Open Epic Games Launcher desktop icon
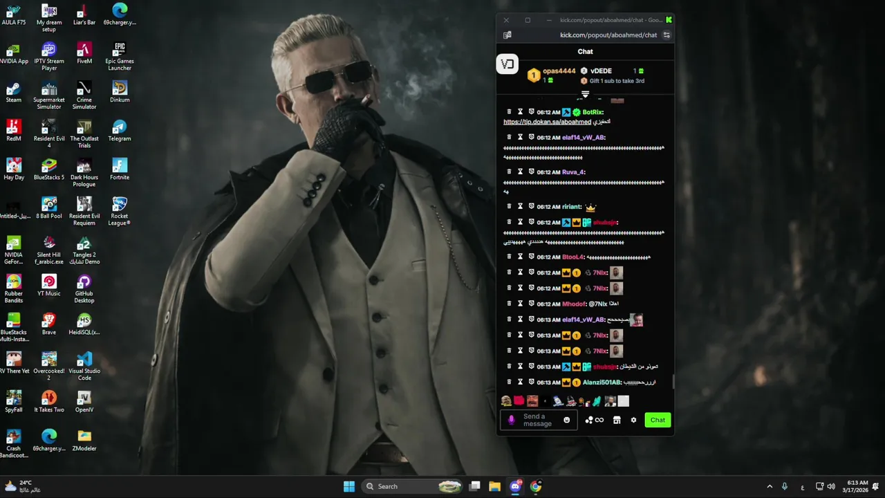 (x=120, y=57)
